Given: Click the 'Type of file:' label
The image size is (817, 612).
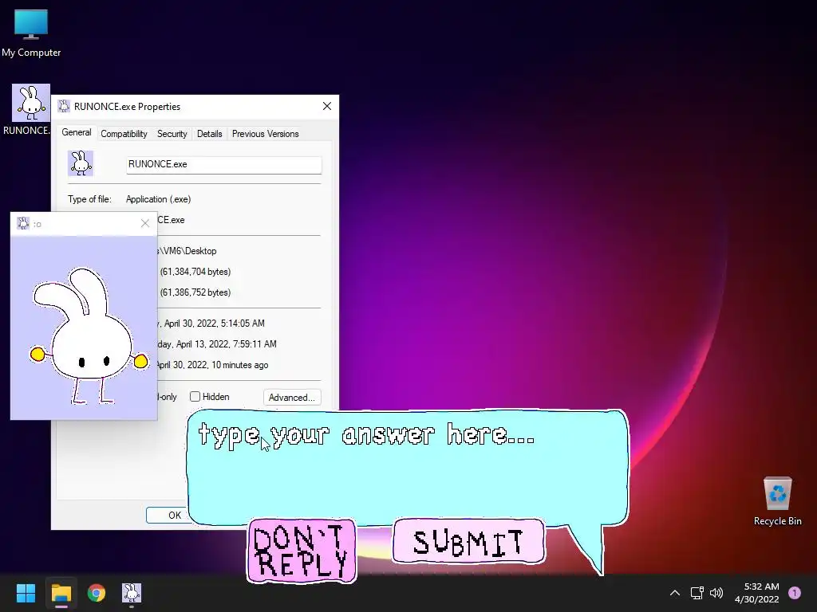Looking at the screenshot, I should 89,198.
